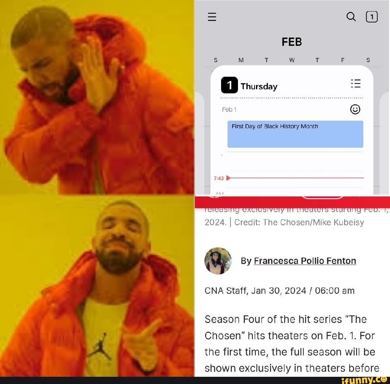Tap the search magnifier icon
The height and width of the screenshot is (384, 390).
point(351,17)
